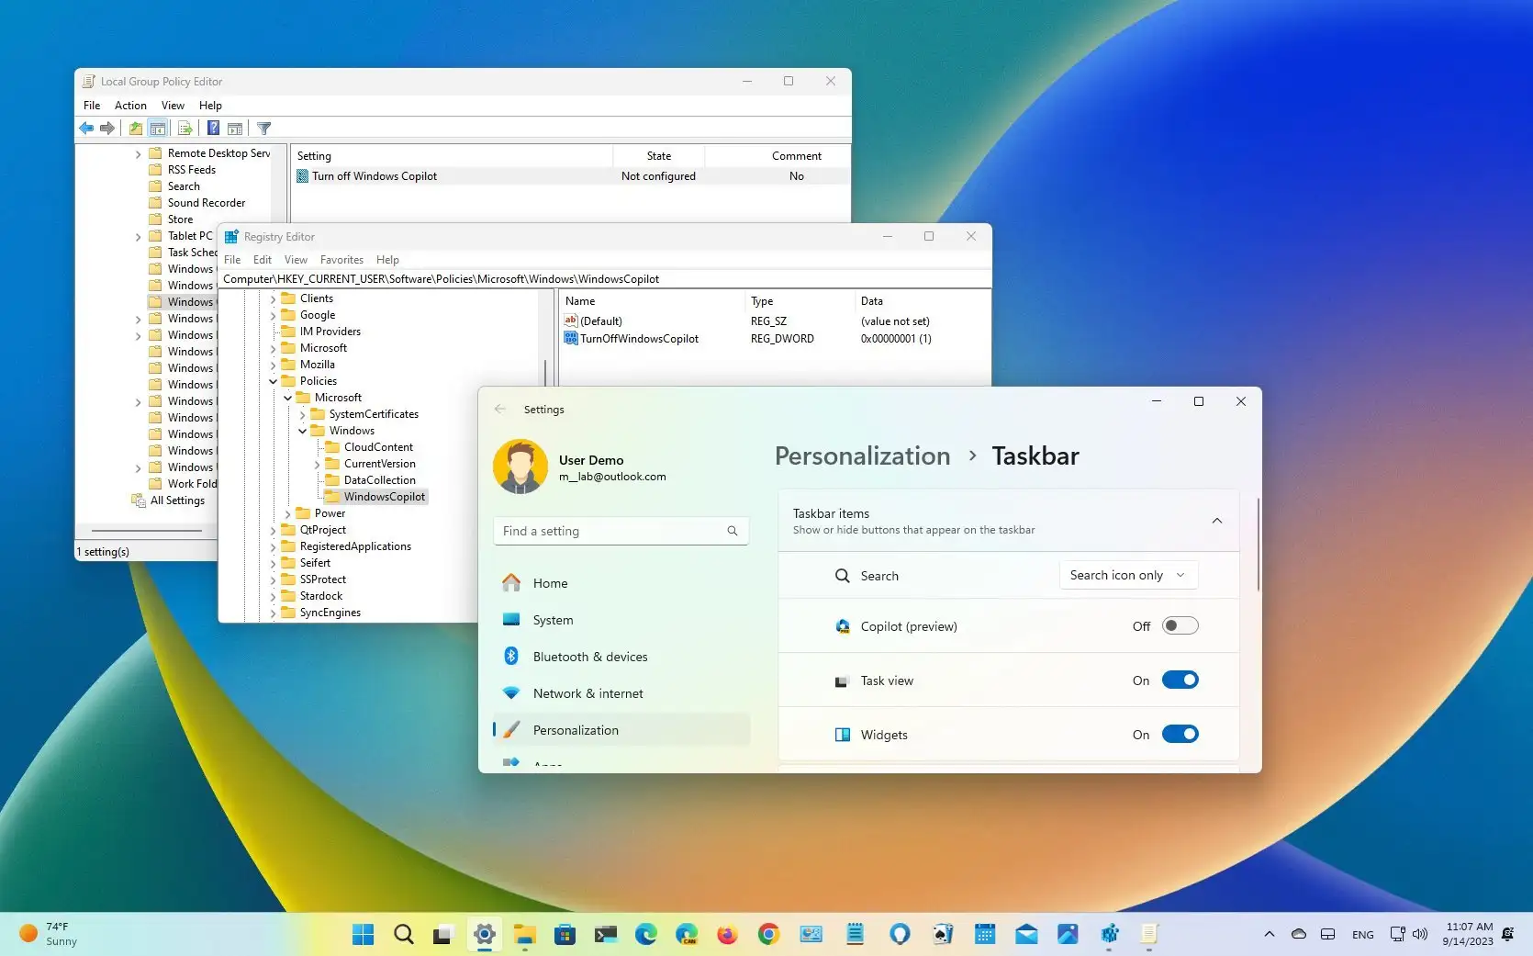Open Favorites menu in Registry Editor

point(341,260)
